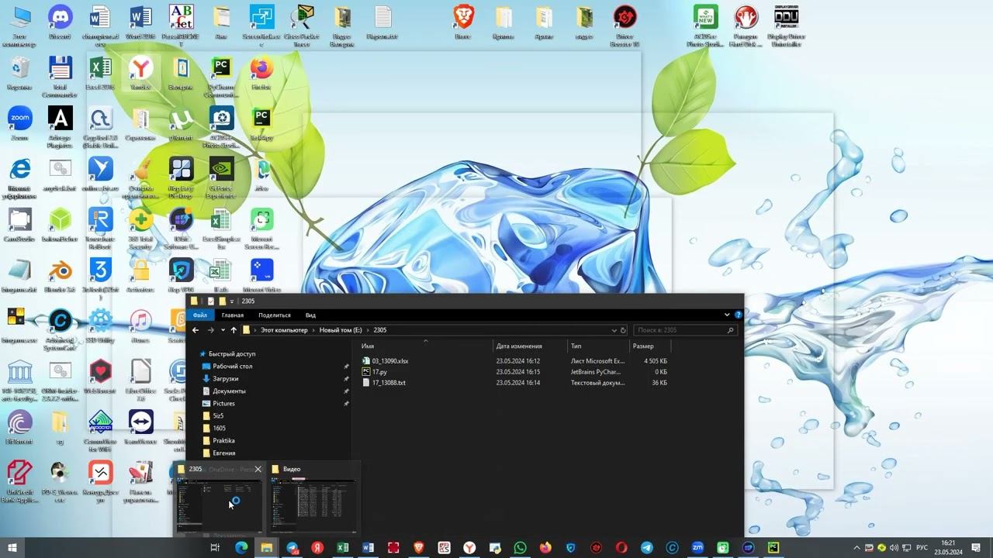Image resolution: width=993 pixels, height=558 pixels.
Task: Open recent locations dropdown arrow
Action: [x=223, y=330]
